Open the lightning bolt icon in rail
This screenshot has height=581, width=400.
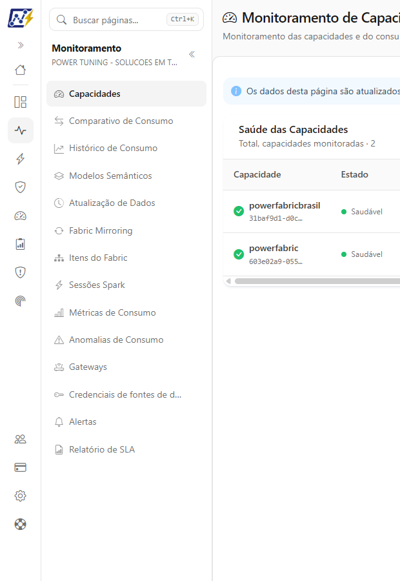(x=21, y=159)
